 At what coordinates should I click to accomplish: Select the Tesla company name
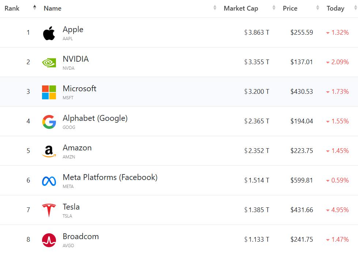coord(71,207)
